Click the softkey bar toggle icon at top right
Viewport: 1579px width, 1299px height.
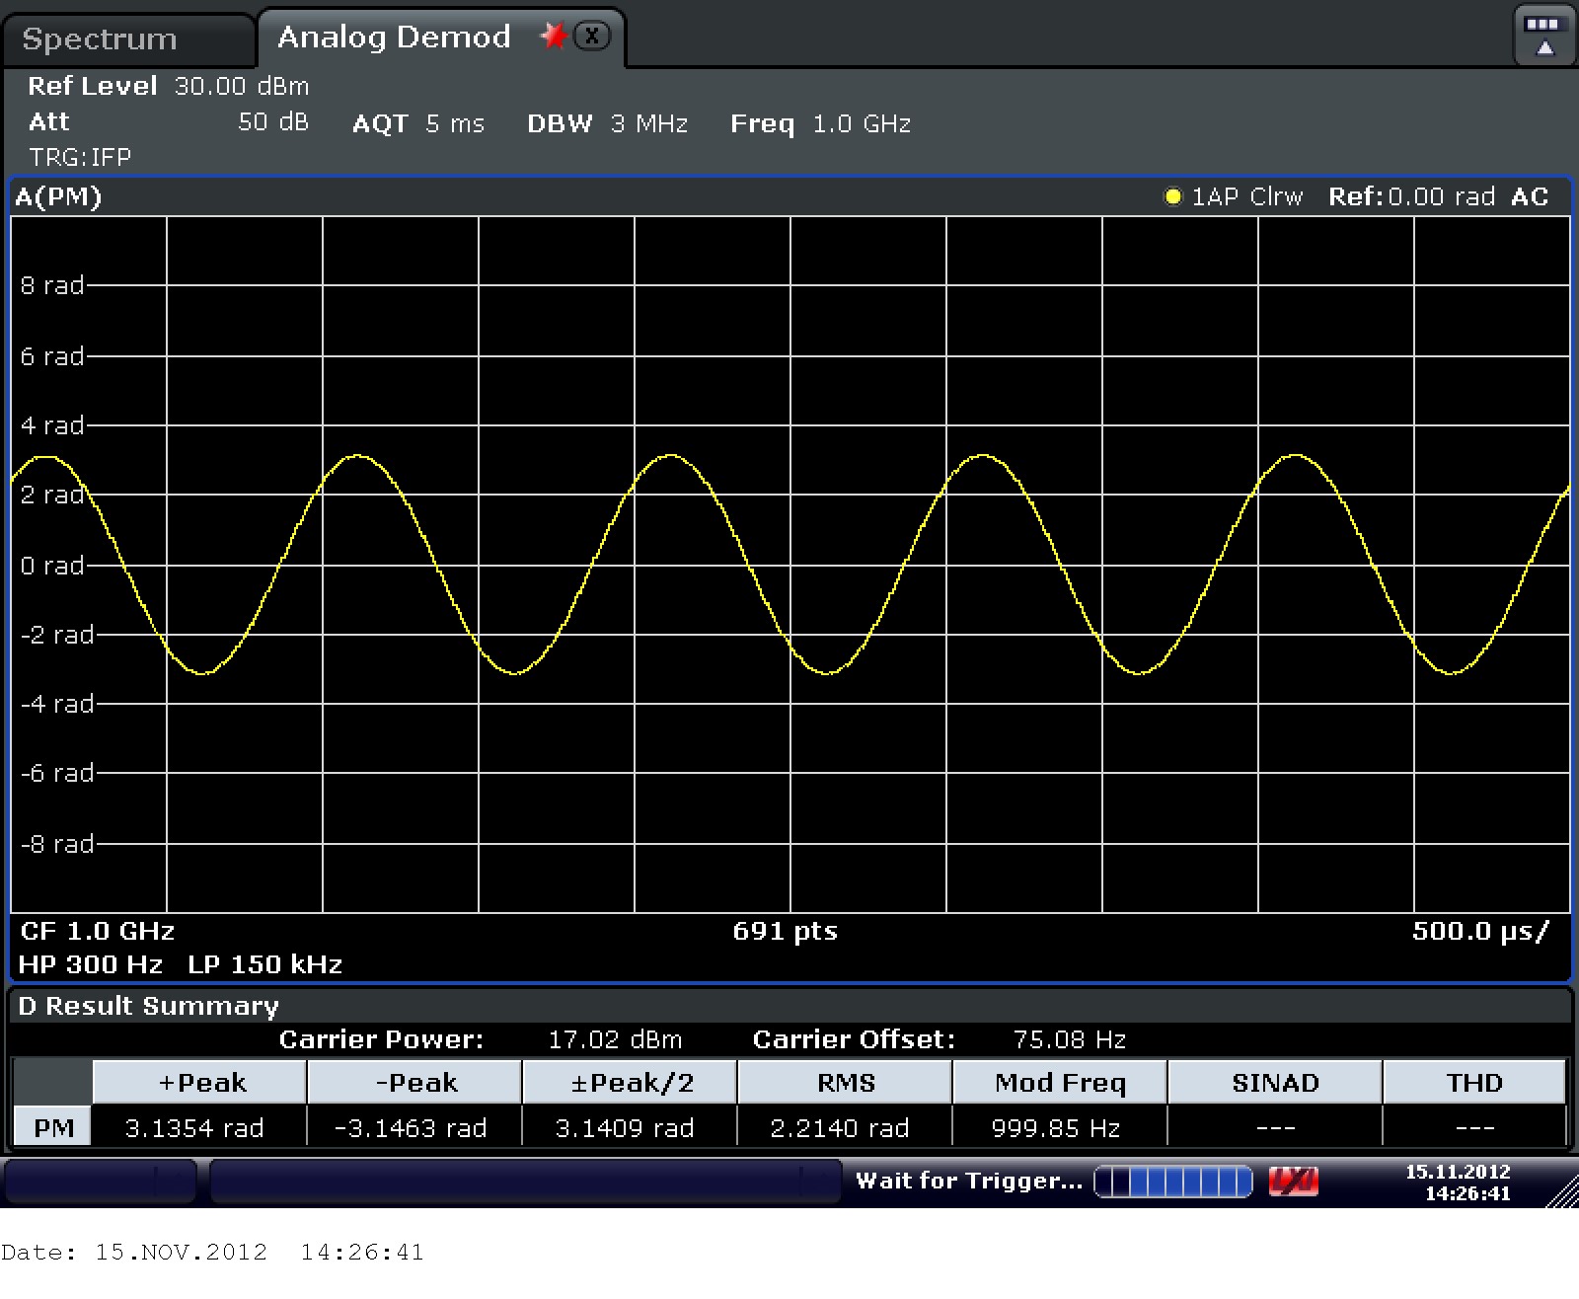pos(1542,36)
